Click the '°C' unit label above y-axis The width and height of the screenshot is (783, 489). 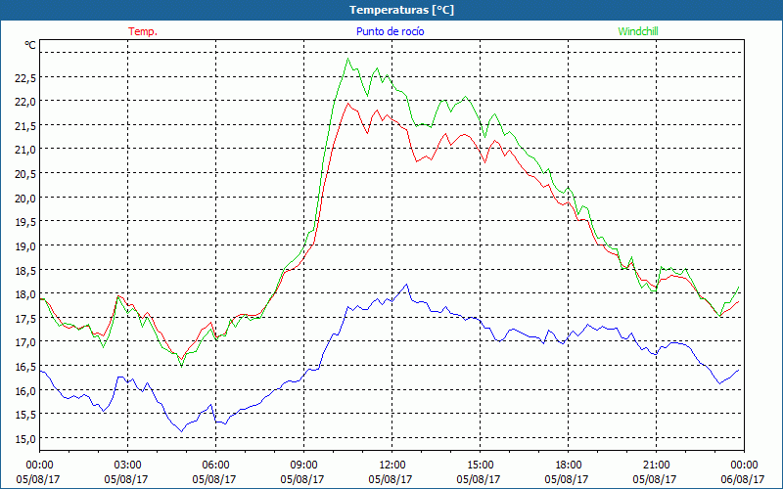click(30, 45)
